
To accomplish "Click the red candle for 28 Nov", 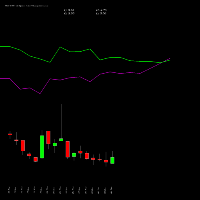I will [x=87, y=156].
